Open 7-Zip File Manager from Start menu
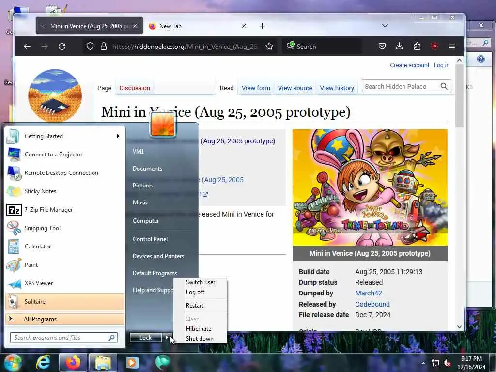 (65, 210)
